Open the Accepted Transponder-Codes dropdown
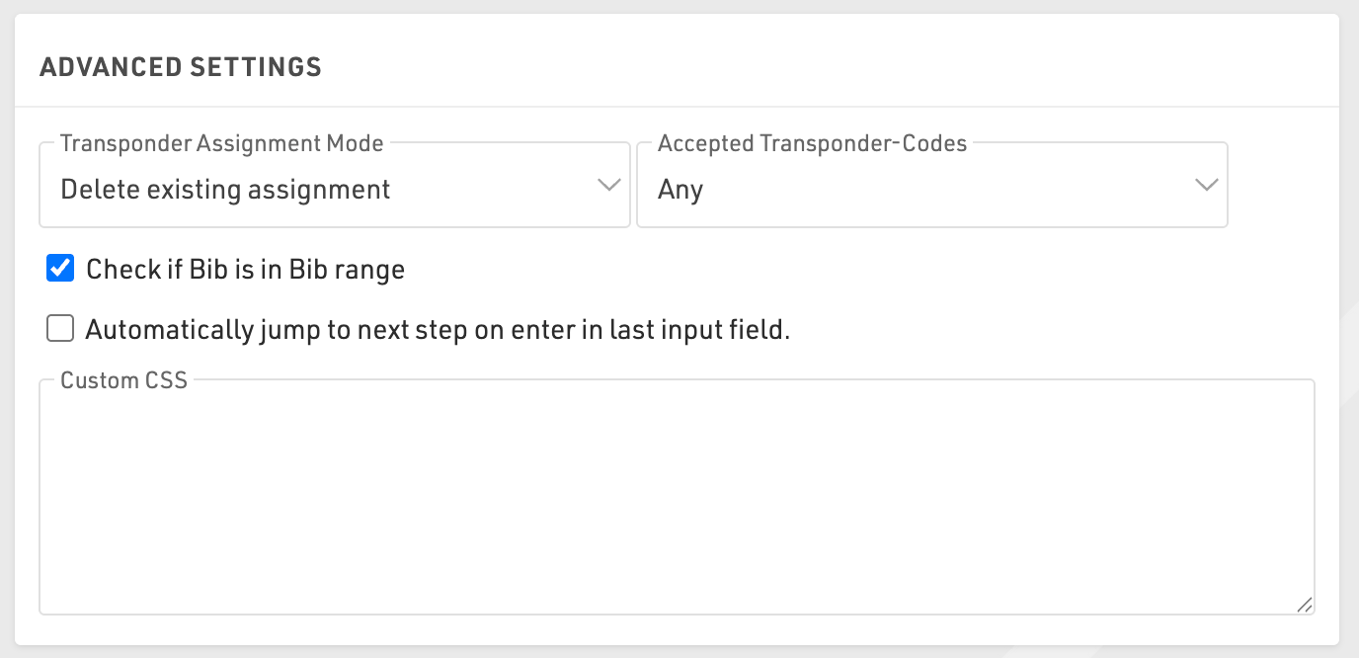This screenshot has height=658, width=1359. coord(931,187)
